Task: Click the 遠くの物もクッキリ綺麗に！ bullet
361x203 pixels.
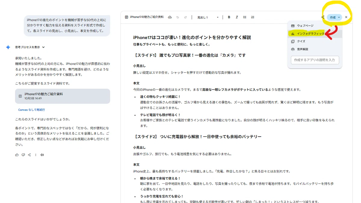Action: click(x=160, y=97)
